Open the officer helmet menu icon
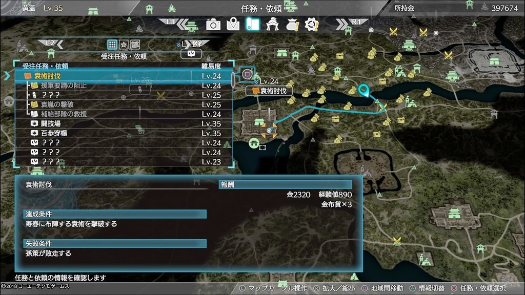The image size is (525, 295). click(x=273, y=24)
